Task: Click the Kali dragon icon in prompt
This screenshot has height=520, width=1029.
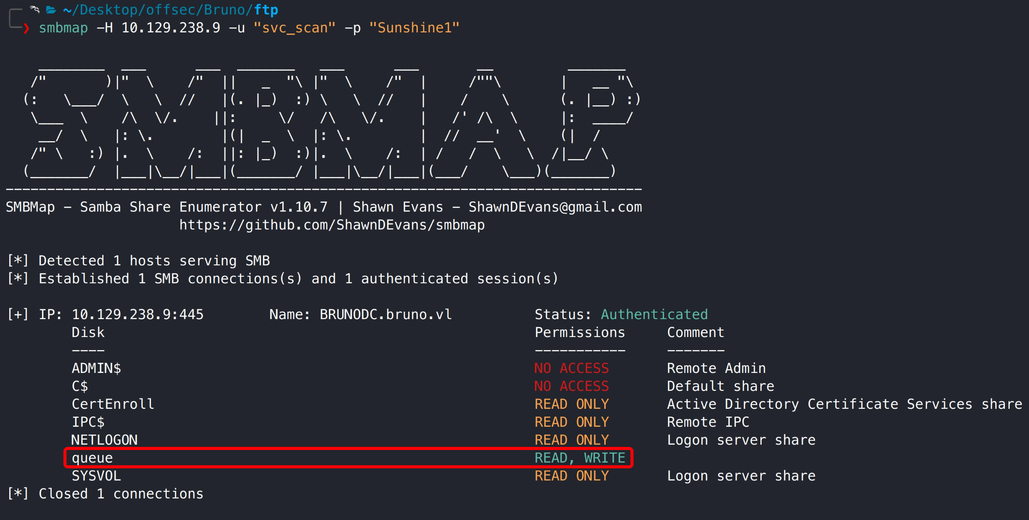Action: click(x=35, y=9)
